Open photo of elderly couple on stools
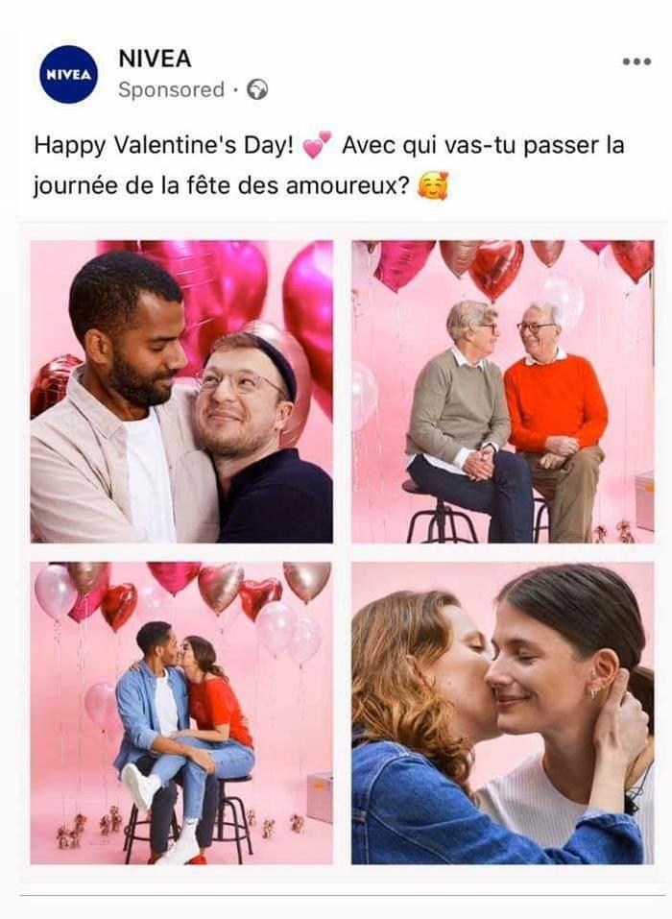672x919 pixels. pyautogui.click(x=503, y=392)
